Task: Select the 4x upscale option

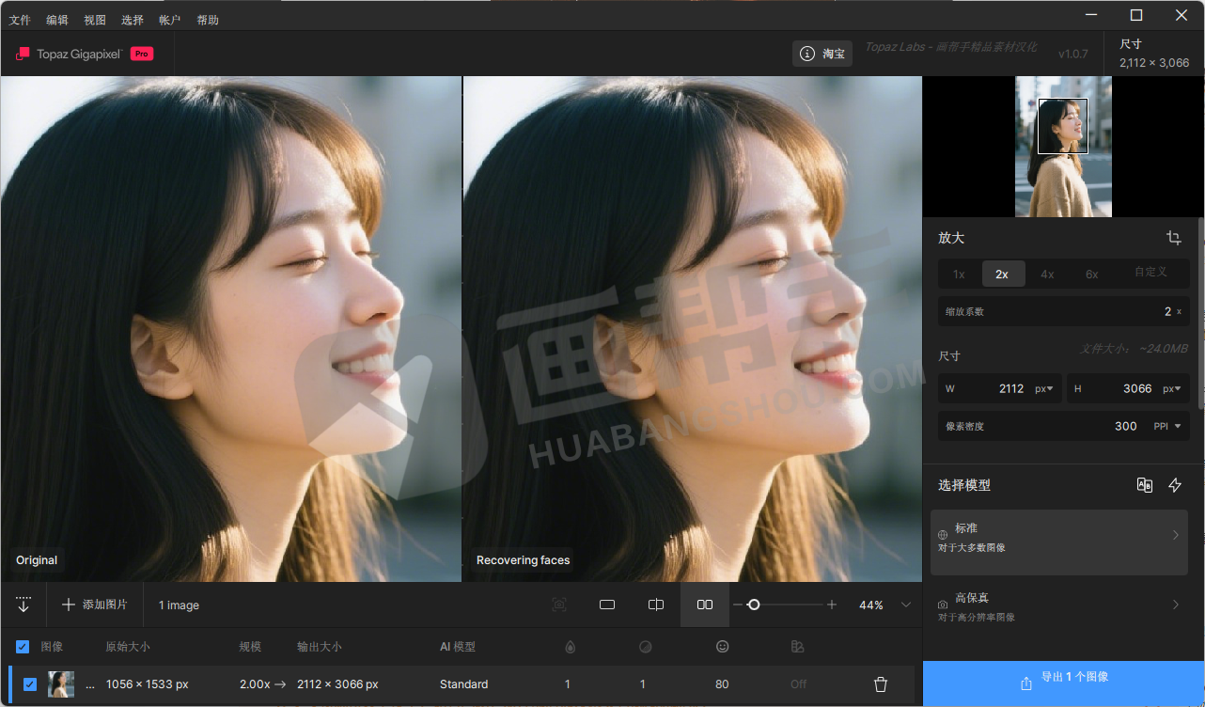Action: click(x=1047, y=274)
